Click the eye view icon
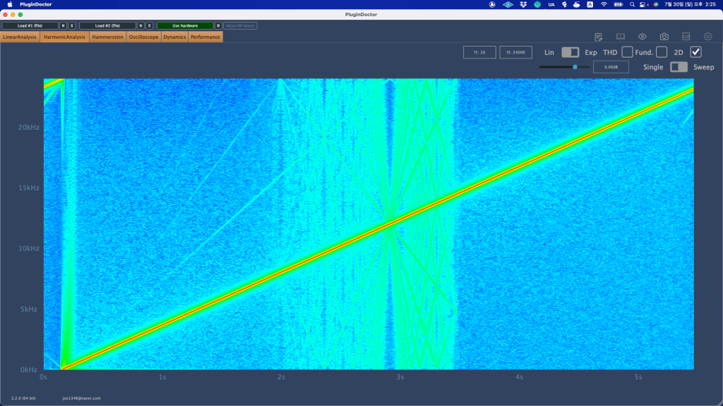This screenshot has width=723, height=406. (x=643, y=37)
